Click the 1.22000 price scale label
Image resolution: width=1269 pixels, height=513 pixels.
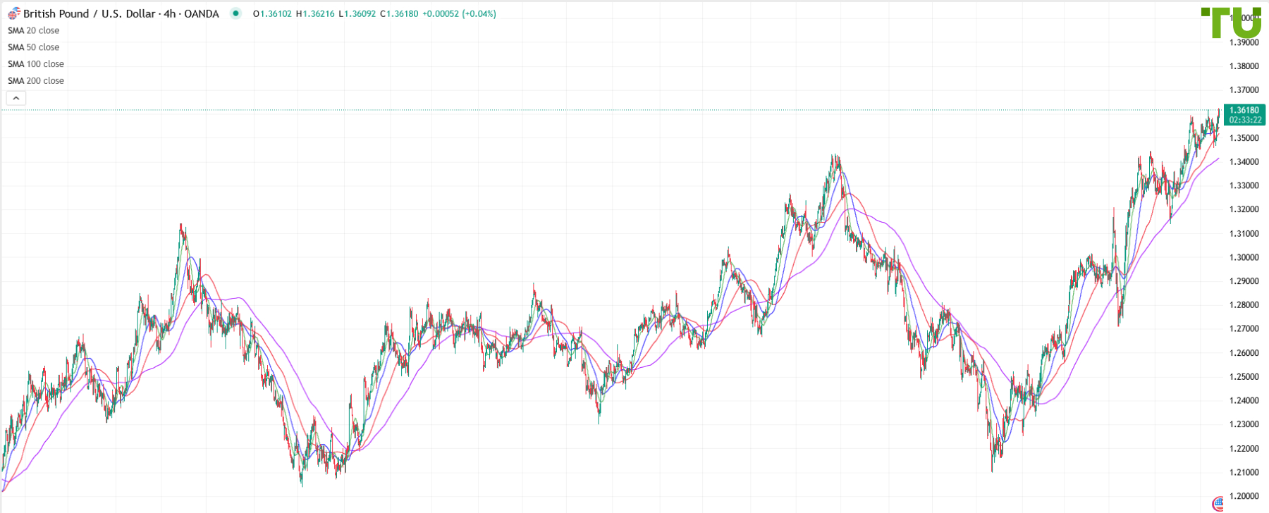pyautogui.click(x=1244, y=448)
